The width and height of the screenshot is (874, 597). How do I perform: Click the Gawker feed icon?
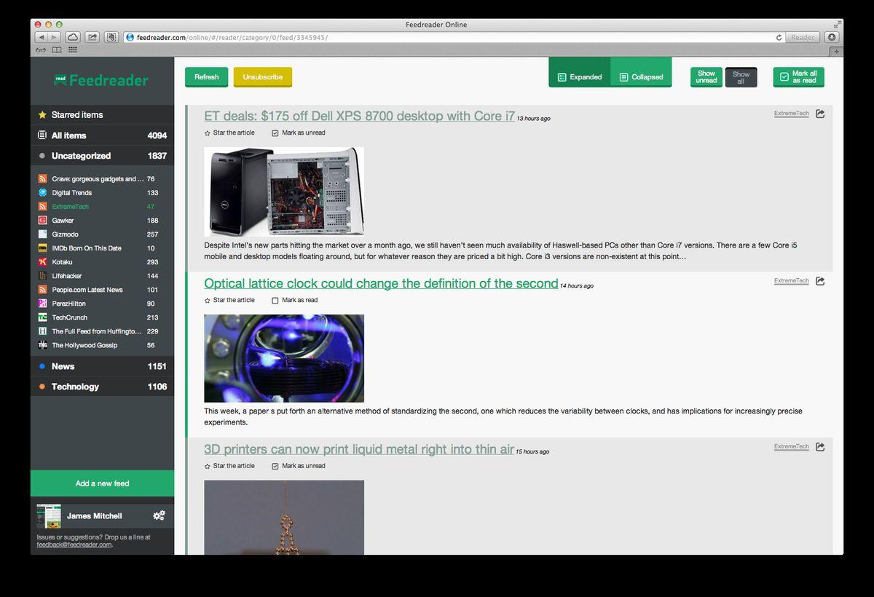click(43, 221)
